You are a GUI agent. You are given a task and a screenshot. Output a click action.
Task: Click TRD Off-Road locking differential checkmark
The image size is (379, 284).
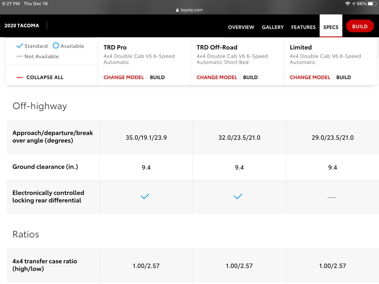click(238, 196)
